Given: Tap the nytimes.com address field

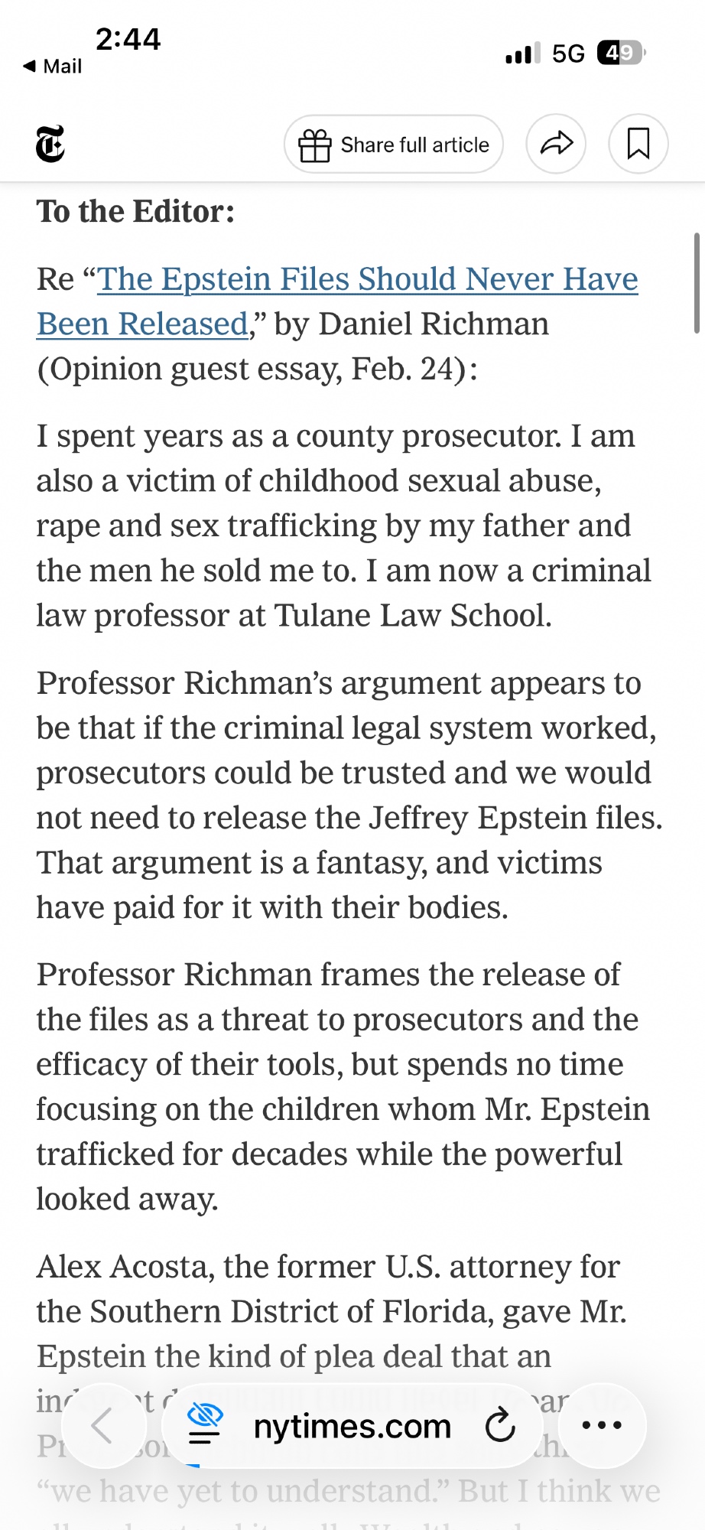Looking at the screenshot, I should coord(352,1427).
